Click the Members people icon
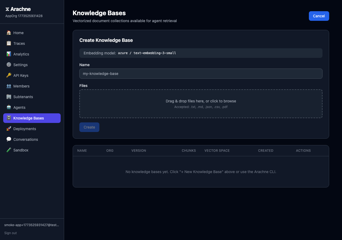The image size is (342, 240). pos(9,86)
